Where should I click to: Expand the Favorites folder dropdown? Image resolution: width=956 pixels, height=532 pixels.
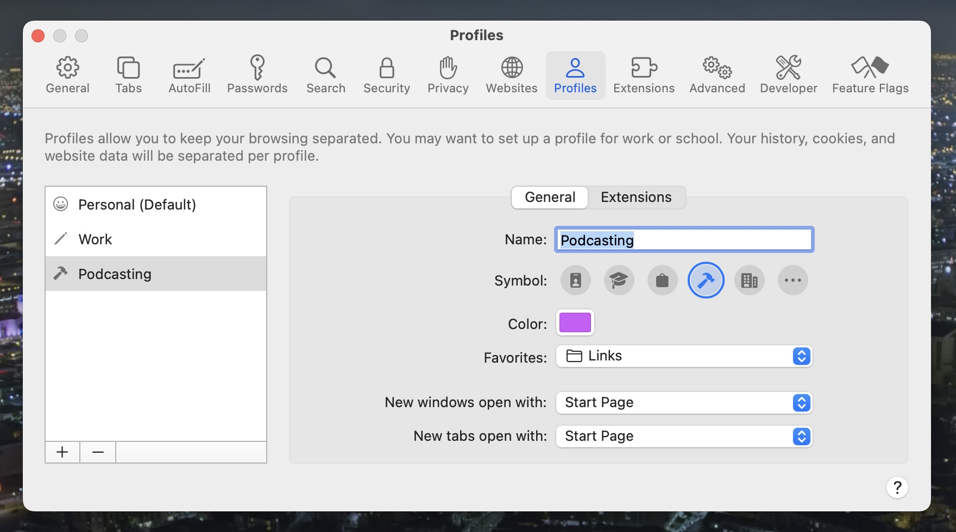coord(684,356)
